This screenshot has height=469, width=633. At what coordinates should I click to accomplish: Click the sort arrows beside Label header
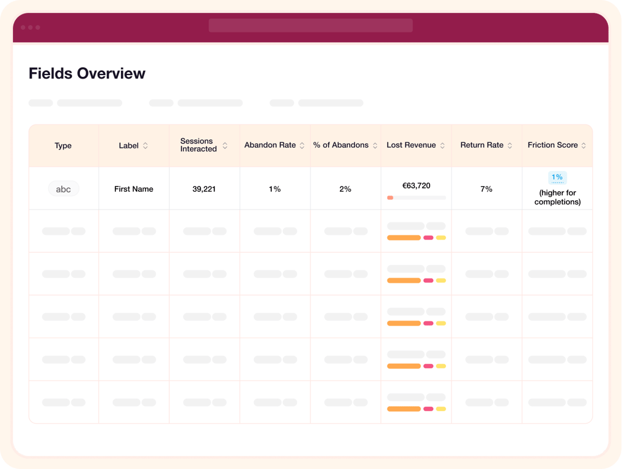(x=145, y=146)
